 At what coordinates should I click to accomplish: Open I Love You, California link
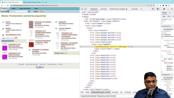[x=65, y=28]
